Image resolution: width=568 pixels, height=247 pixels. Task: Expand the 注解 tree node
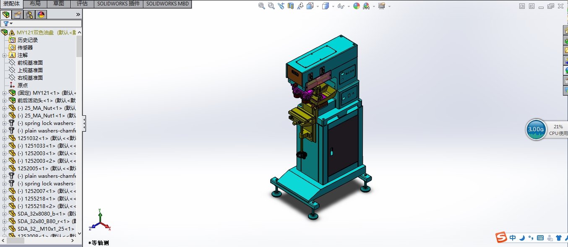pyautogui.click(x=4, y=55)
